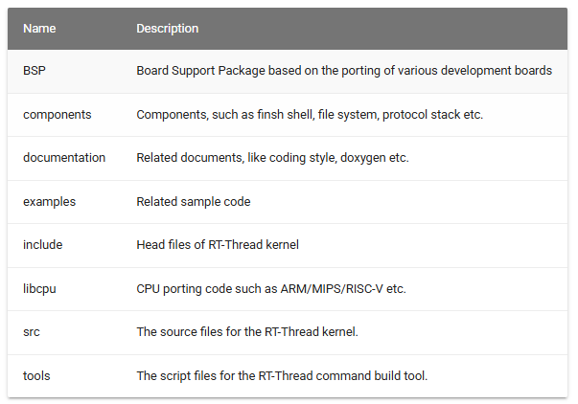Click the Name column header

coord(39,29)
